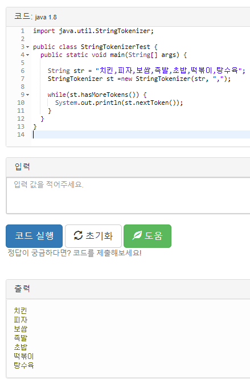Click the hint text 정답이 궁금하다면? 코드를 제출해보세요!

75,253
